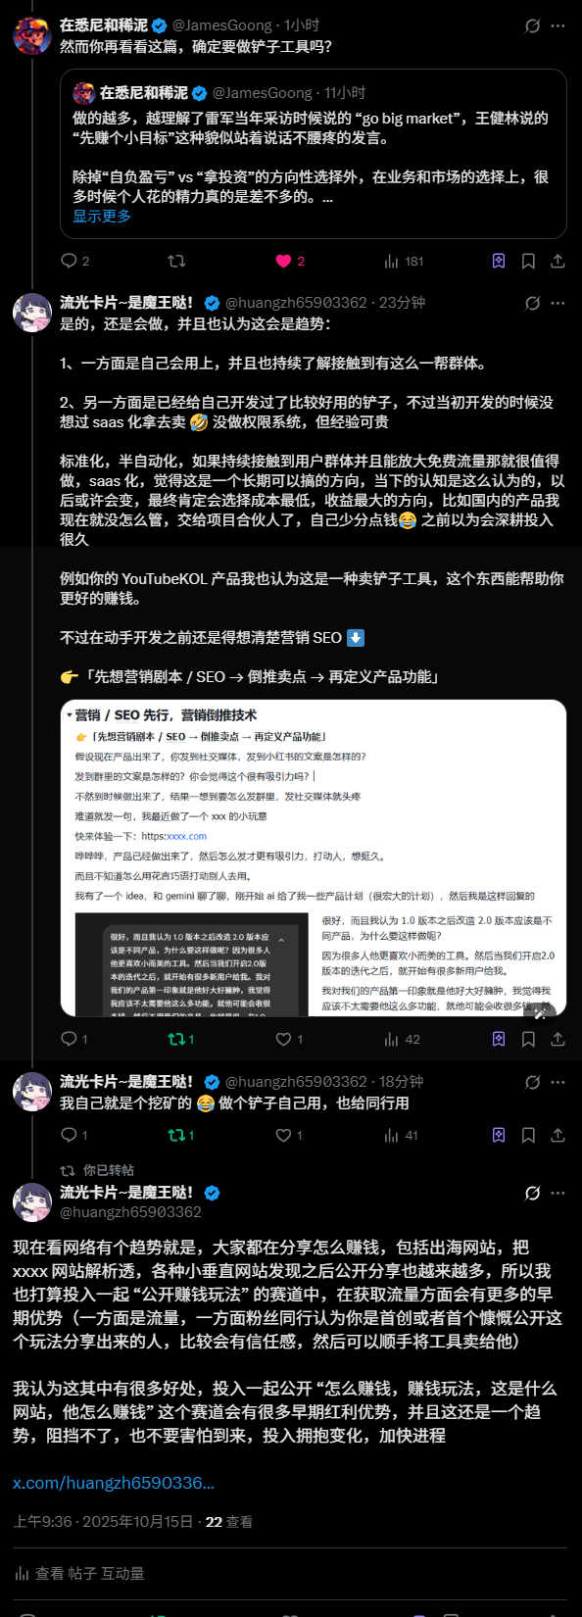Share JamesGoong's top post
Screen dimensions: 582x1617
[558, 261]
